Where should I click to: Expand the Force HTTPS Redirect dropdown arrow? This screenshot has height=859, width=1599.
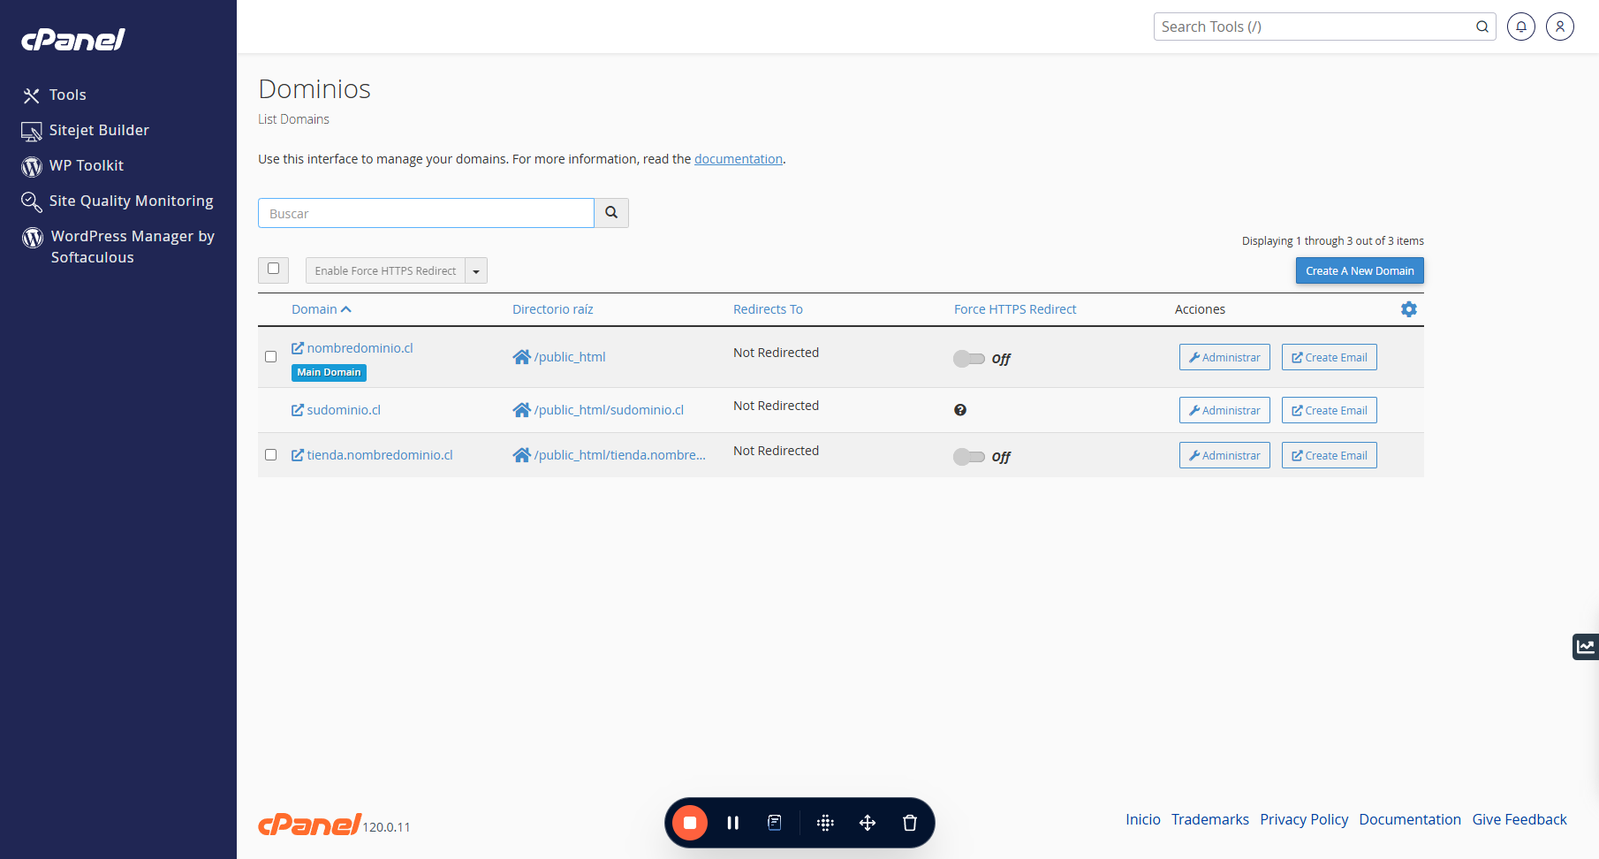476,270
